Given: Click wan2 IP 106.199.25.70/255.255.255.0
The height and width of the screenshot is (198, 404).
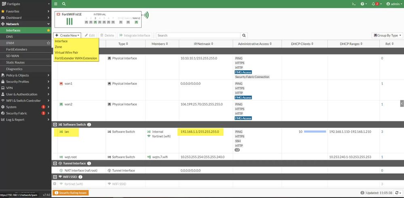Looking at the screenshot, I should (201, 104).
